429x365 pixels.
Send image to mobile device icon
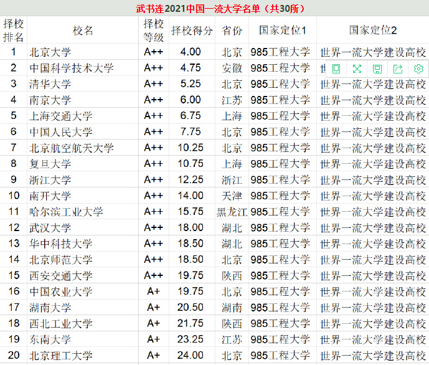[x=336, y=69]
